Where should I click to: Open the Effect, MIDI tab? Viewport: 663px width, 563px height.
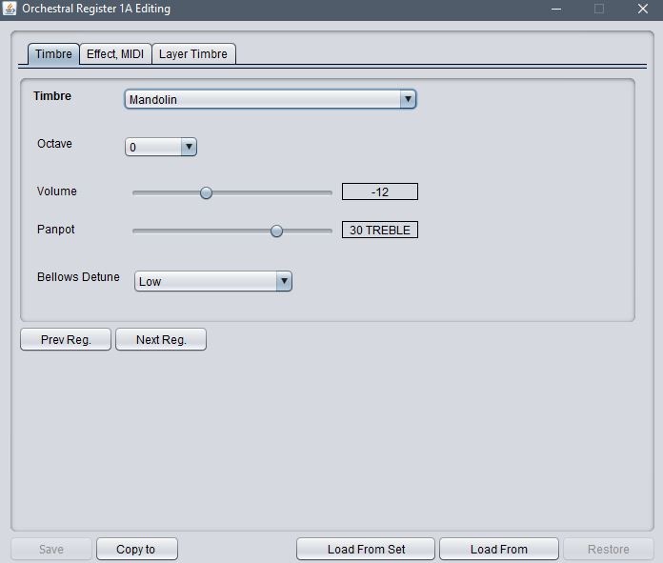pos(115,54)
